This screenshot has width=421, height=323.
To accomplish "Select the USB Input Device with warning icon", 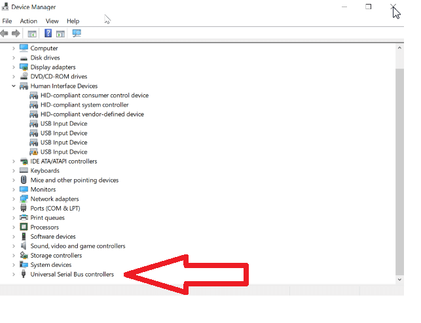I will click(64, 152).
